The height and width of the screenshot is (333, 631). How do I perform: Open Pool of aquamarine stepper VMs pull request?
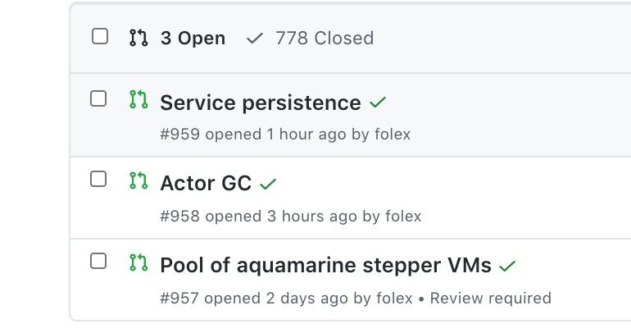tap(325, 266)
